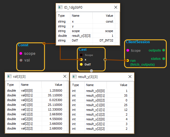The image size is (170, 137).
Task: Select the Const node title
Action: pos(23,45)
